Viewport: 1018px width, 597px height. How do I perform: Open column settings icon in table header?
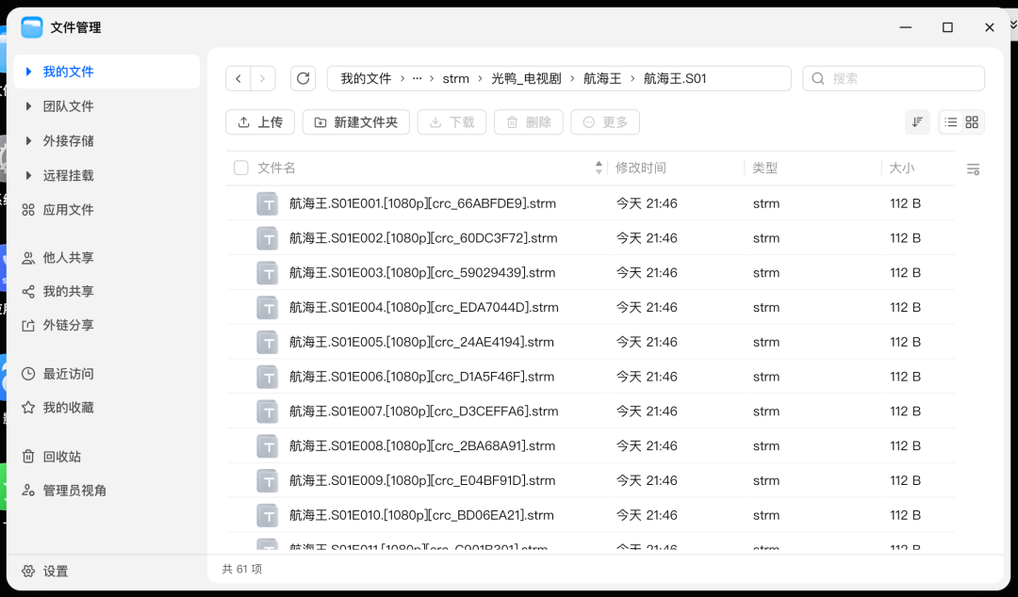(x=973, y=169)
